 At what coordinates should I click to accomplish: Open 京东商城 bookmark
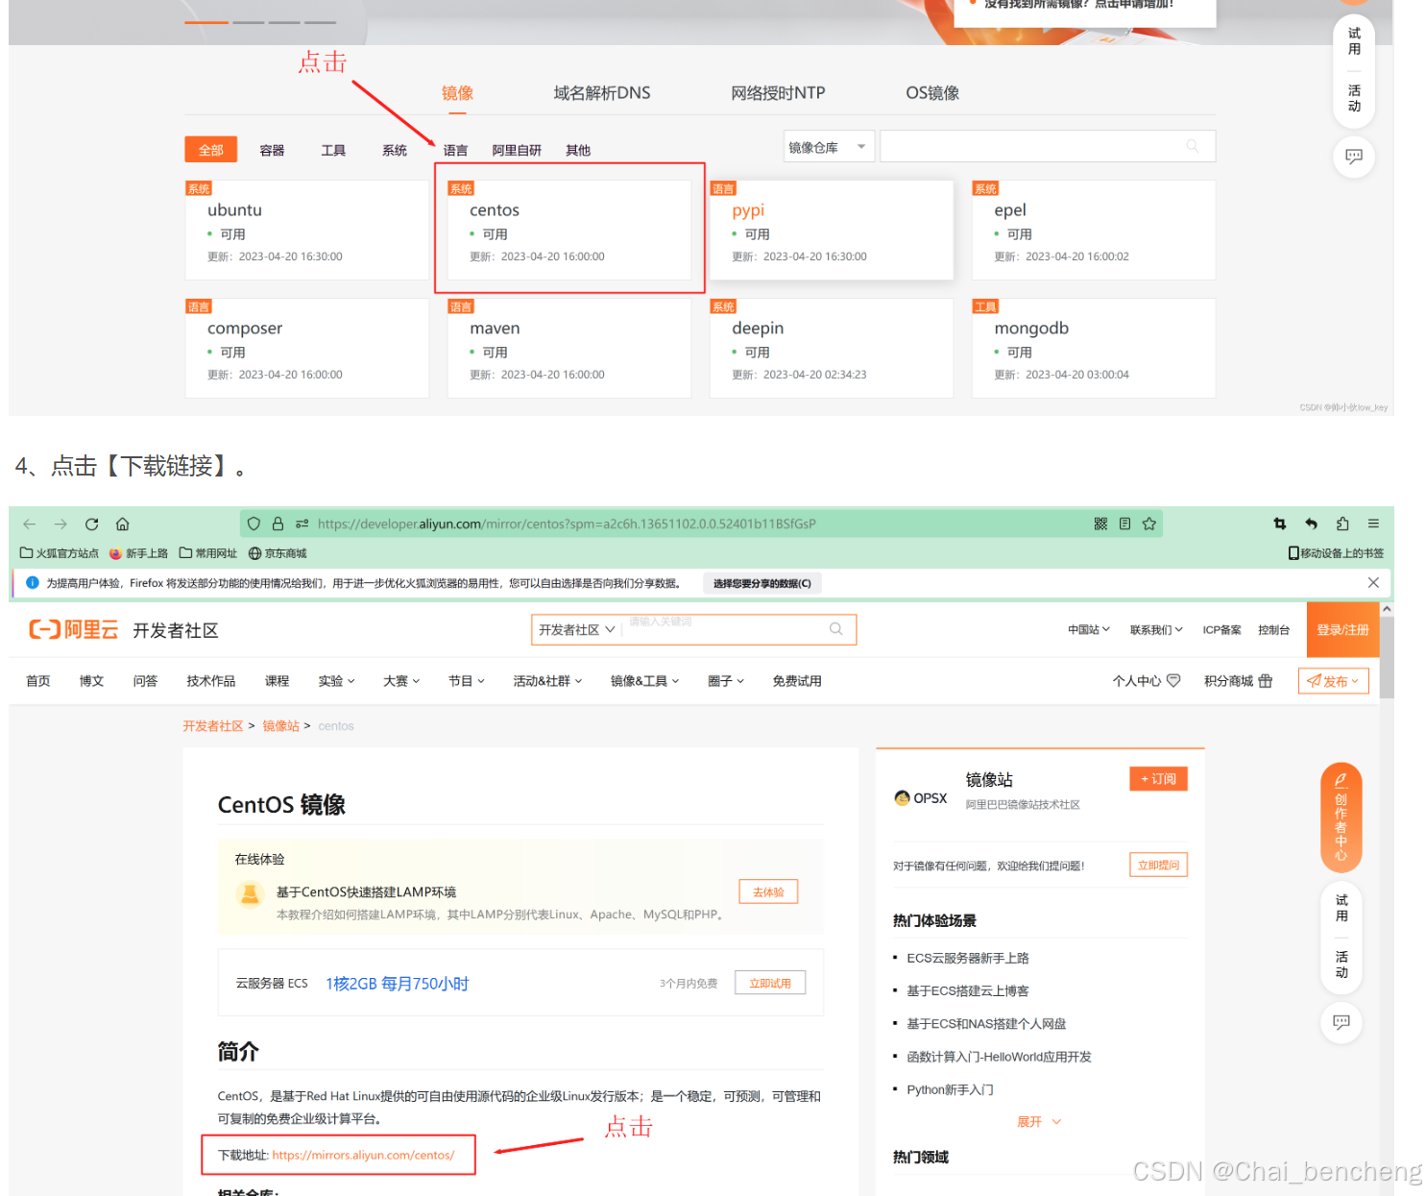tap(278, 553)
